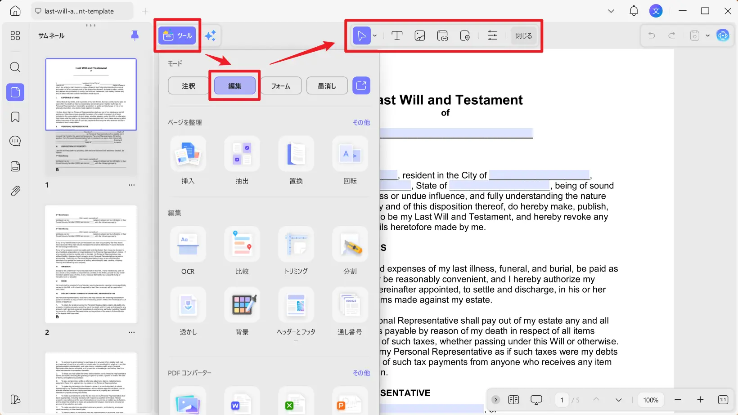Viewport: 738px width, 415px height.
Task: Open the search panel magnifier icon
Action: point(15,67)
